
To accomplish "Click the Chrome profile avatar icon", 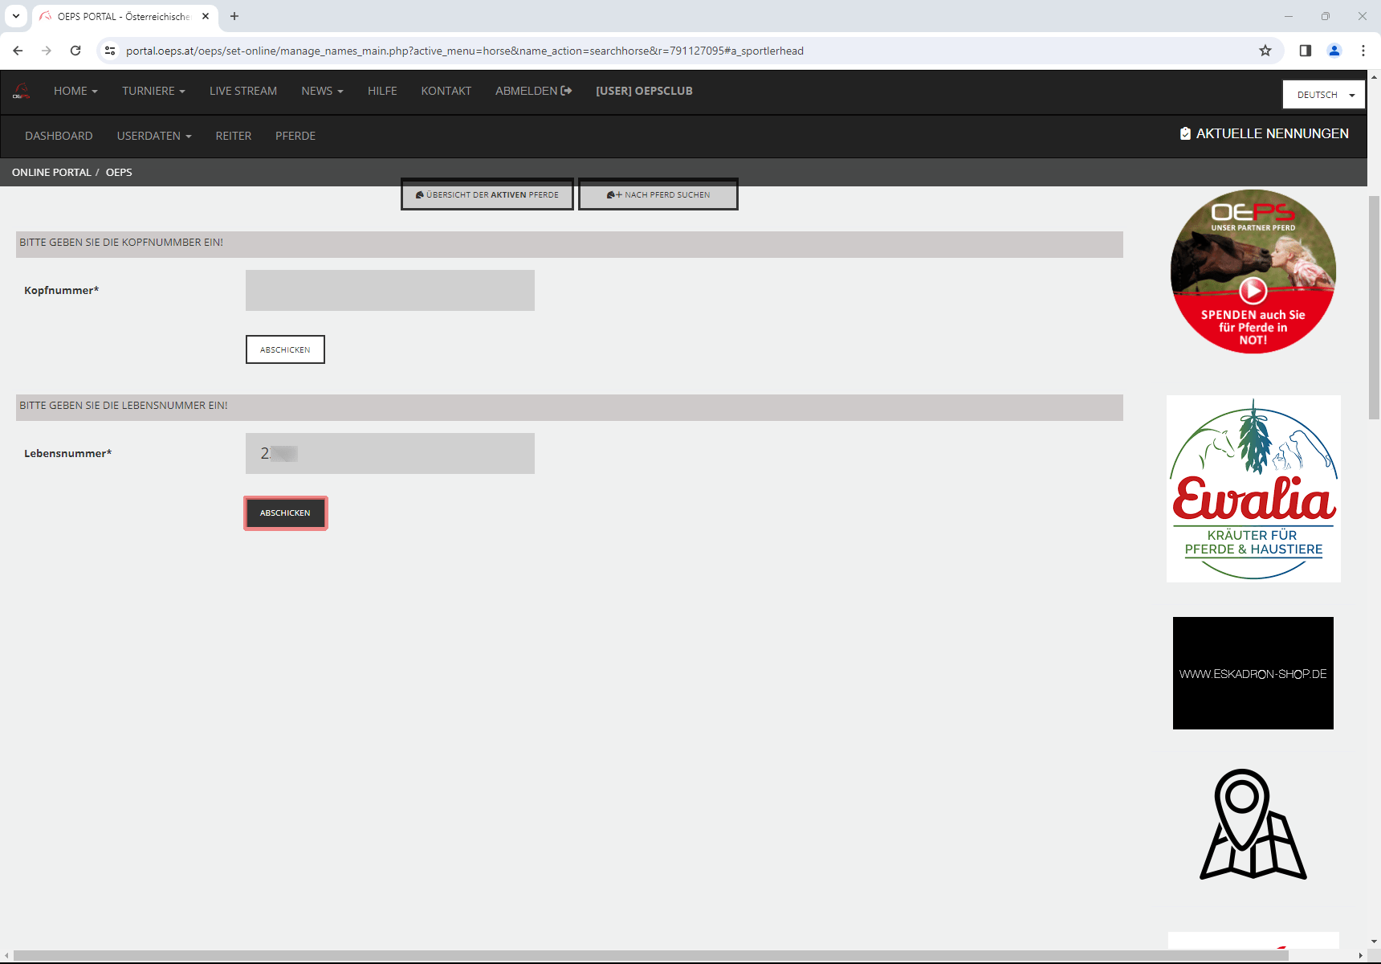I will tap(1334, 51).
